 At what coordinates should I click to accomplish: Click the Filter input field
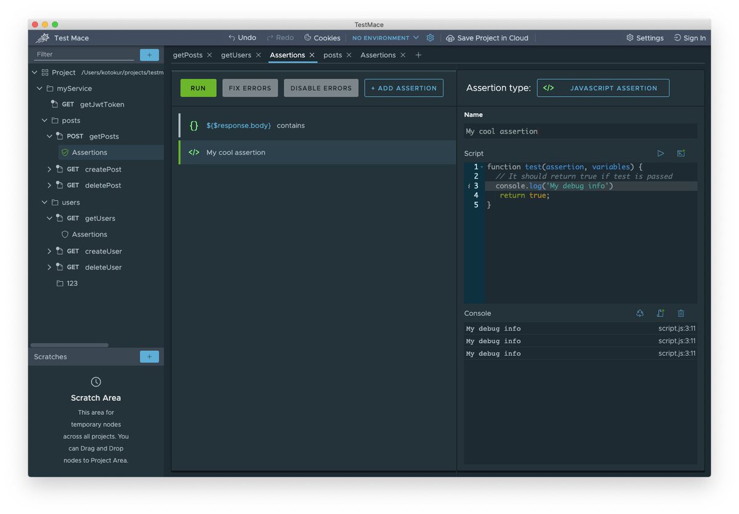coord(84,55)
